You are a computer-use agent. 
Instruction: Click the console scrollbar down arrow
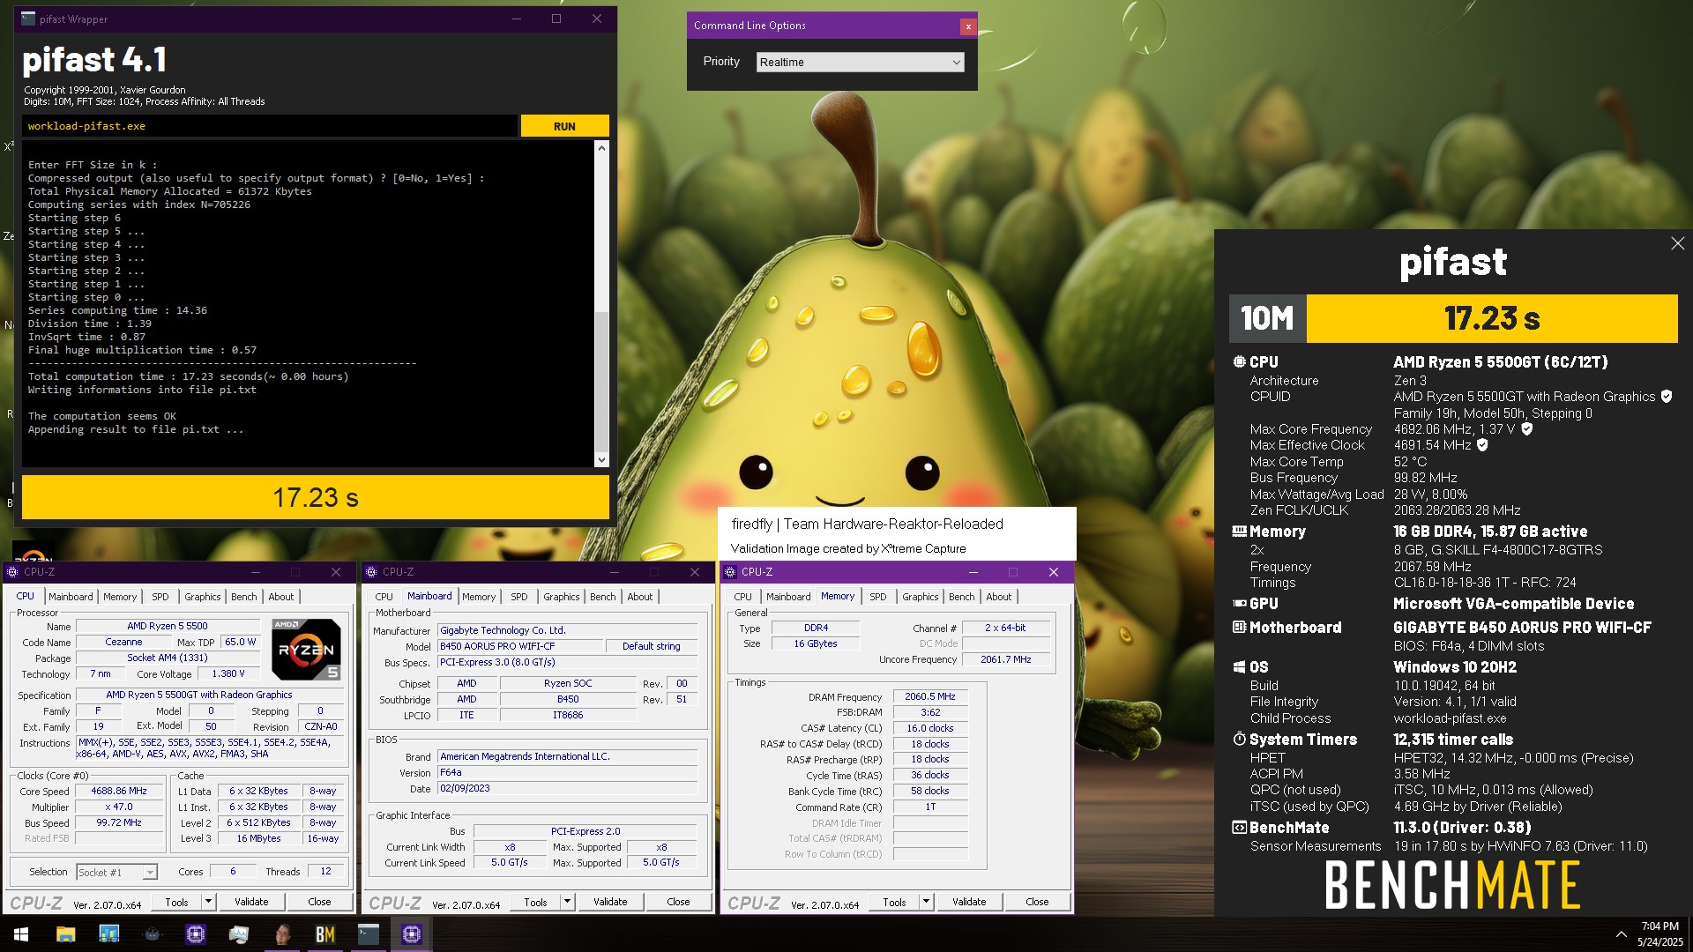pyautogui.click(x=601, y=459)
